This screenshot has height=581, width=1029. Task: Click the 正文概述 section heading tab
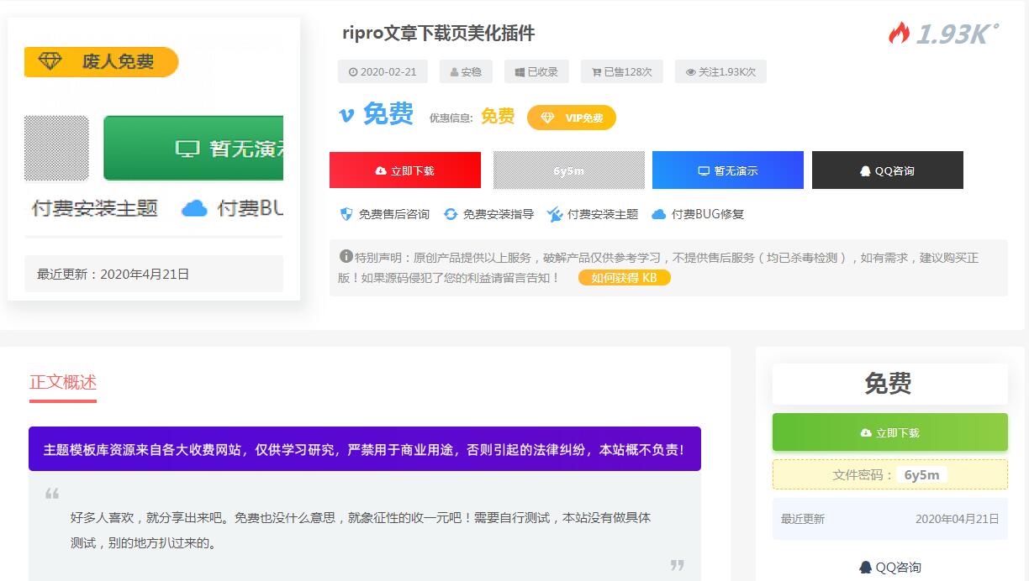pos(63,383)
